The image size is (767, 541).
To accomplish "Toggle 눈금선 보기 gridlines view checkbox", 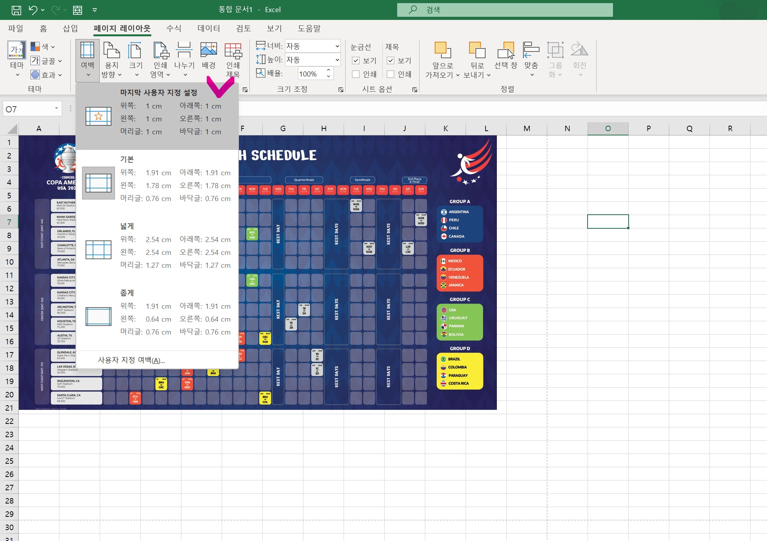I will coord(356,61).
